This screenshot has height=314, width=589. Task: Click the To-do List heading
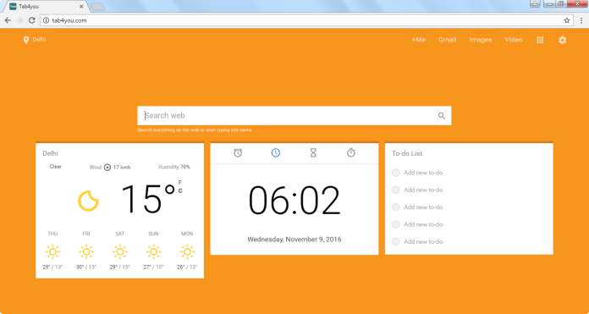[407, 154]
